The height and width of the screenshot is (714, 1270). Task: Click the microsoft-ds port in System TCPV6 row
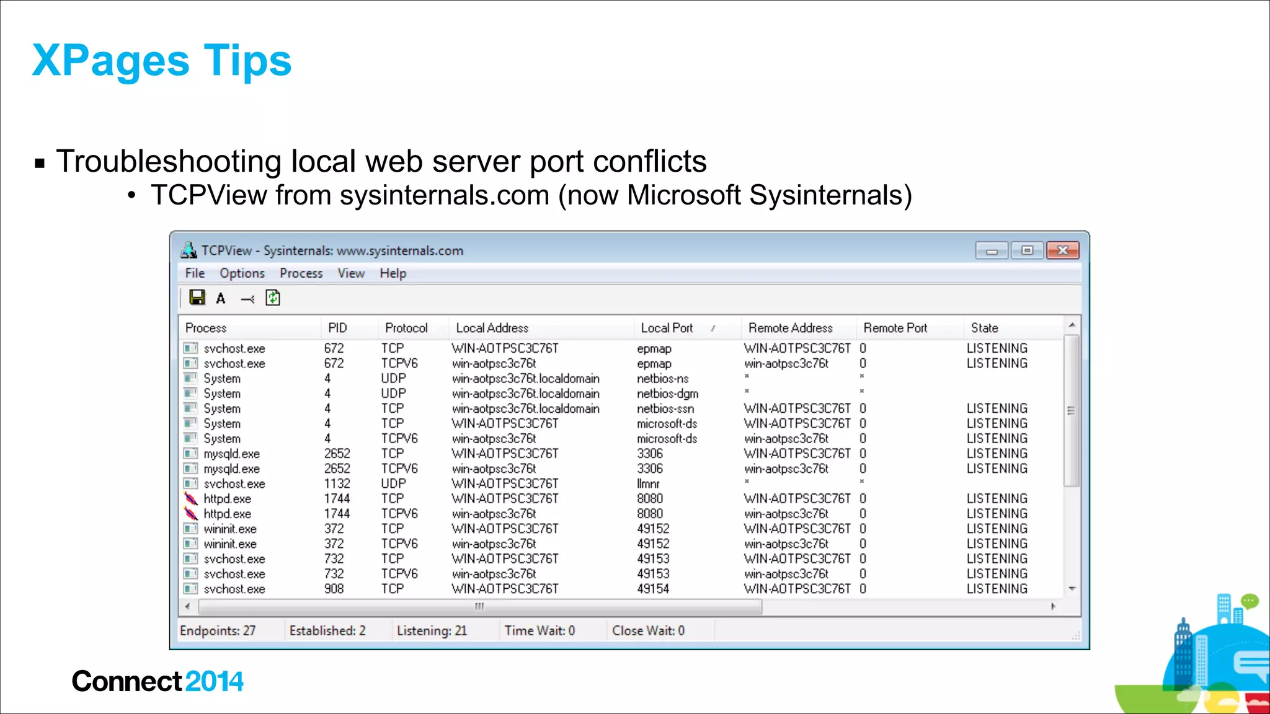tap(667, 439)
